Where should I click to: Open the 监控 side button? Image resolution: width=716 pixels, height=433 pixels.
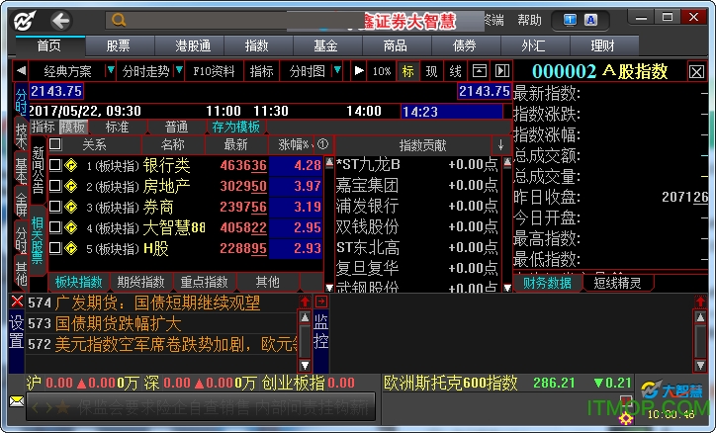[321, 332]
